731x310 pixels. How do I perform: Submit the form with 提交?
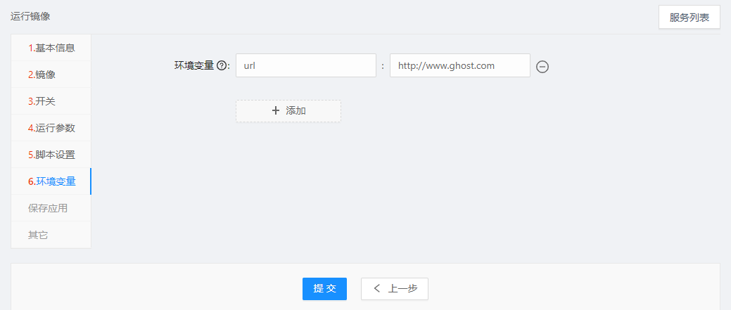324,289
